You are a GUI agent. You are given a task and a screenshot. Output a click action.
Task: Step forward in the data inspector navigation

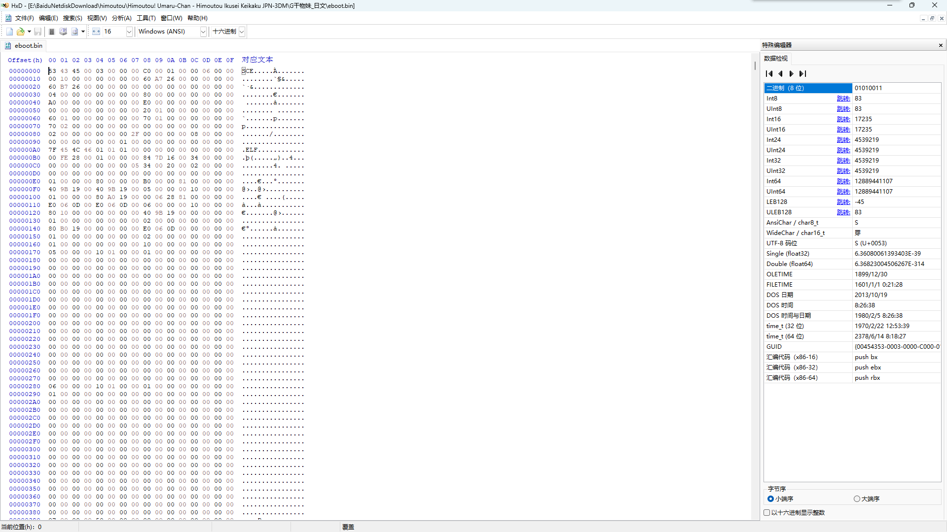pos(791,73)
